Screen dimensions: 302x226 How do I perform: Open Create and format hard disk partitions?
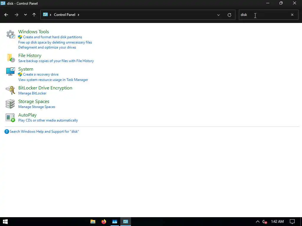pos(52,37)
